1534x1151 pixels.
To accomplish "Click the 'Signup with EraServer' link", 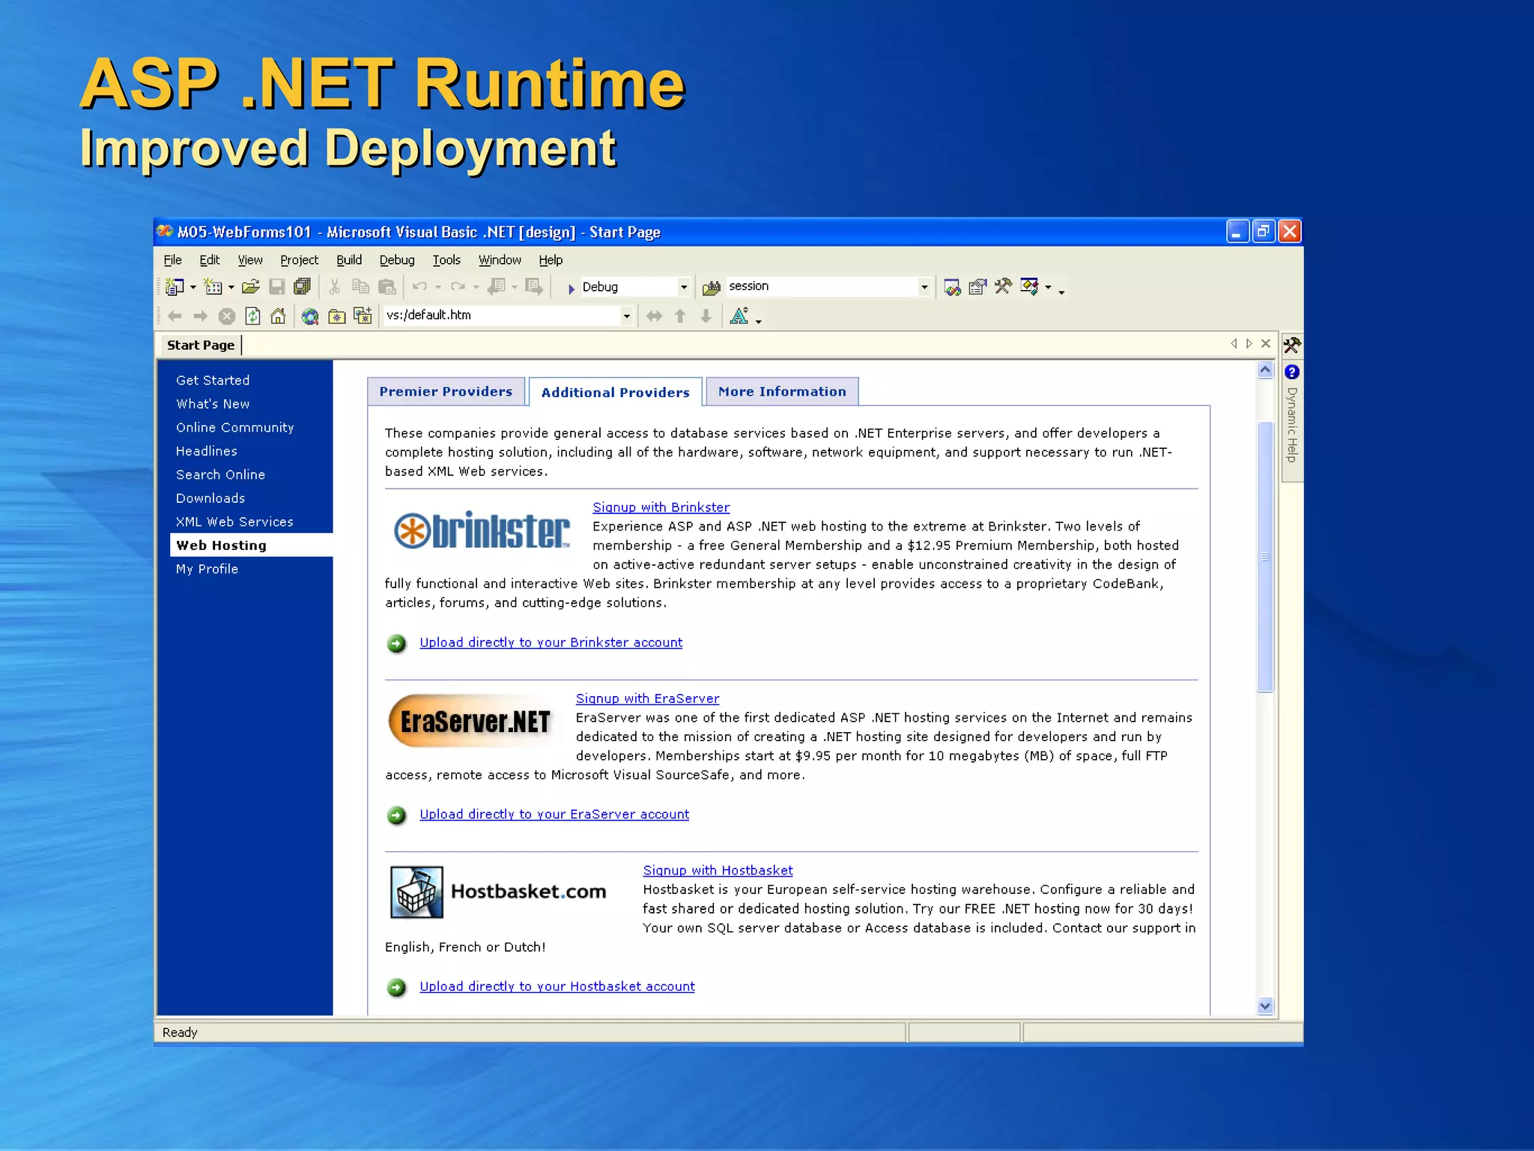I will click(x=647, y=698).
